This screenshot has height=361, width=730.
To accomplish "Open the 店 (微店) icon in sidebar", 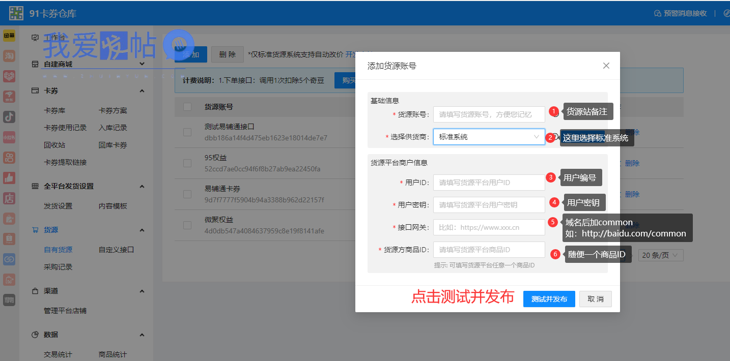I will [9, 198].
